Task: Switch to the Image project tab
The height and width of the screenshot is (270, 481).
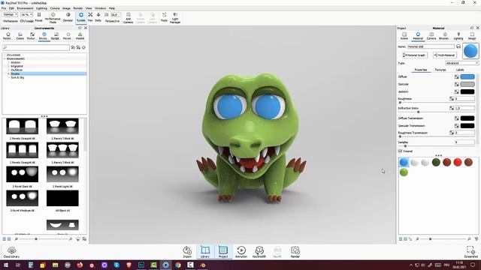Action: coord(472,36)
